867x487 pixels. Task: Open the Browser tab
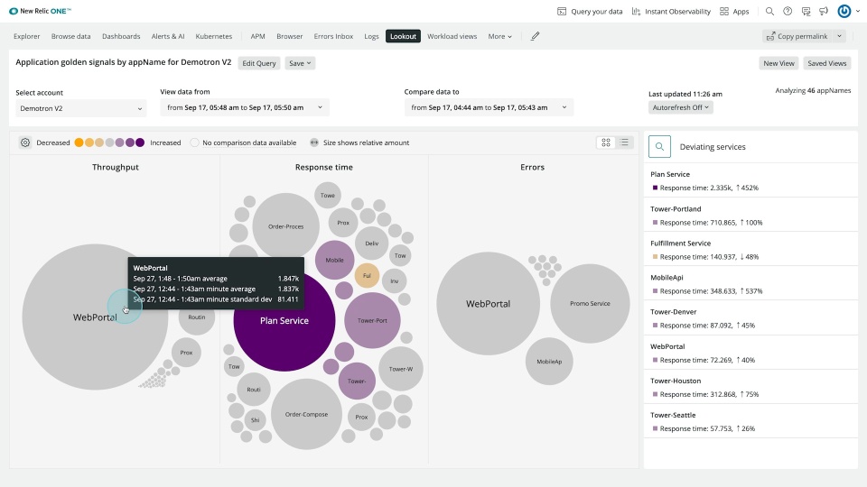click(289, 36)
